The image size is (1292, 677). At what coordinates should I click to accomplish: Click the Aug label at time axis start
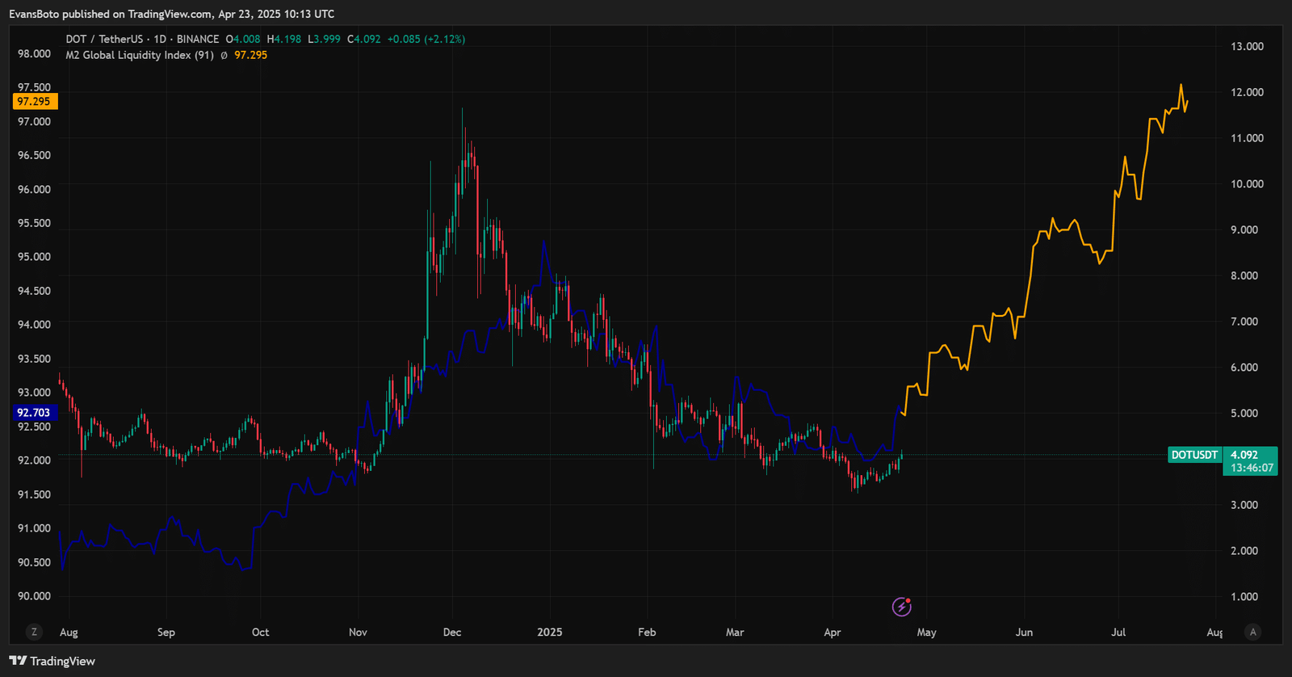point(69,632)
